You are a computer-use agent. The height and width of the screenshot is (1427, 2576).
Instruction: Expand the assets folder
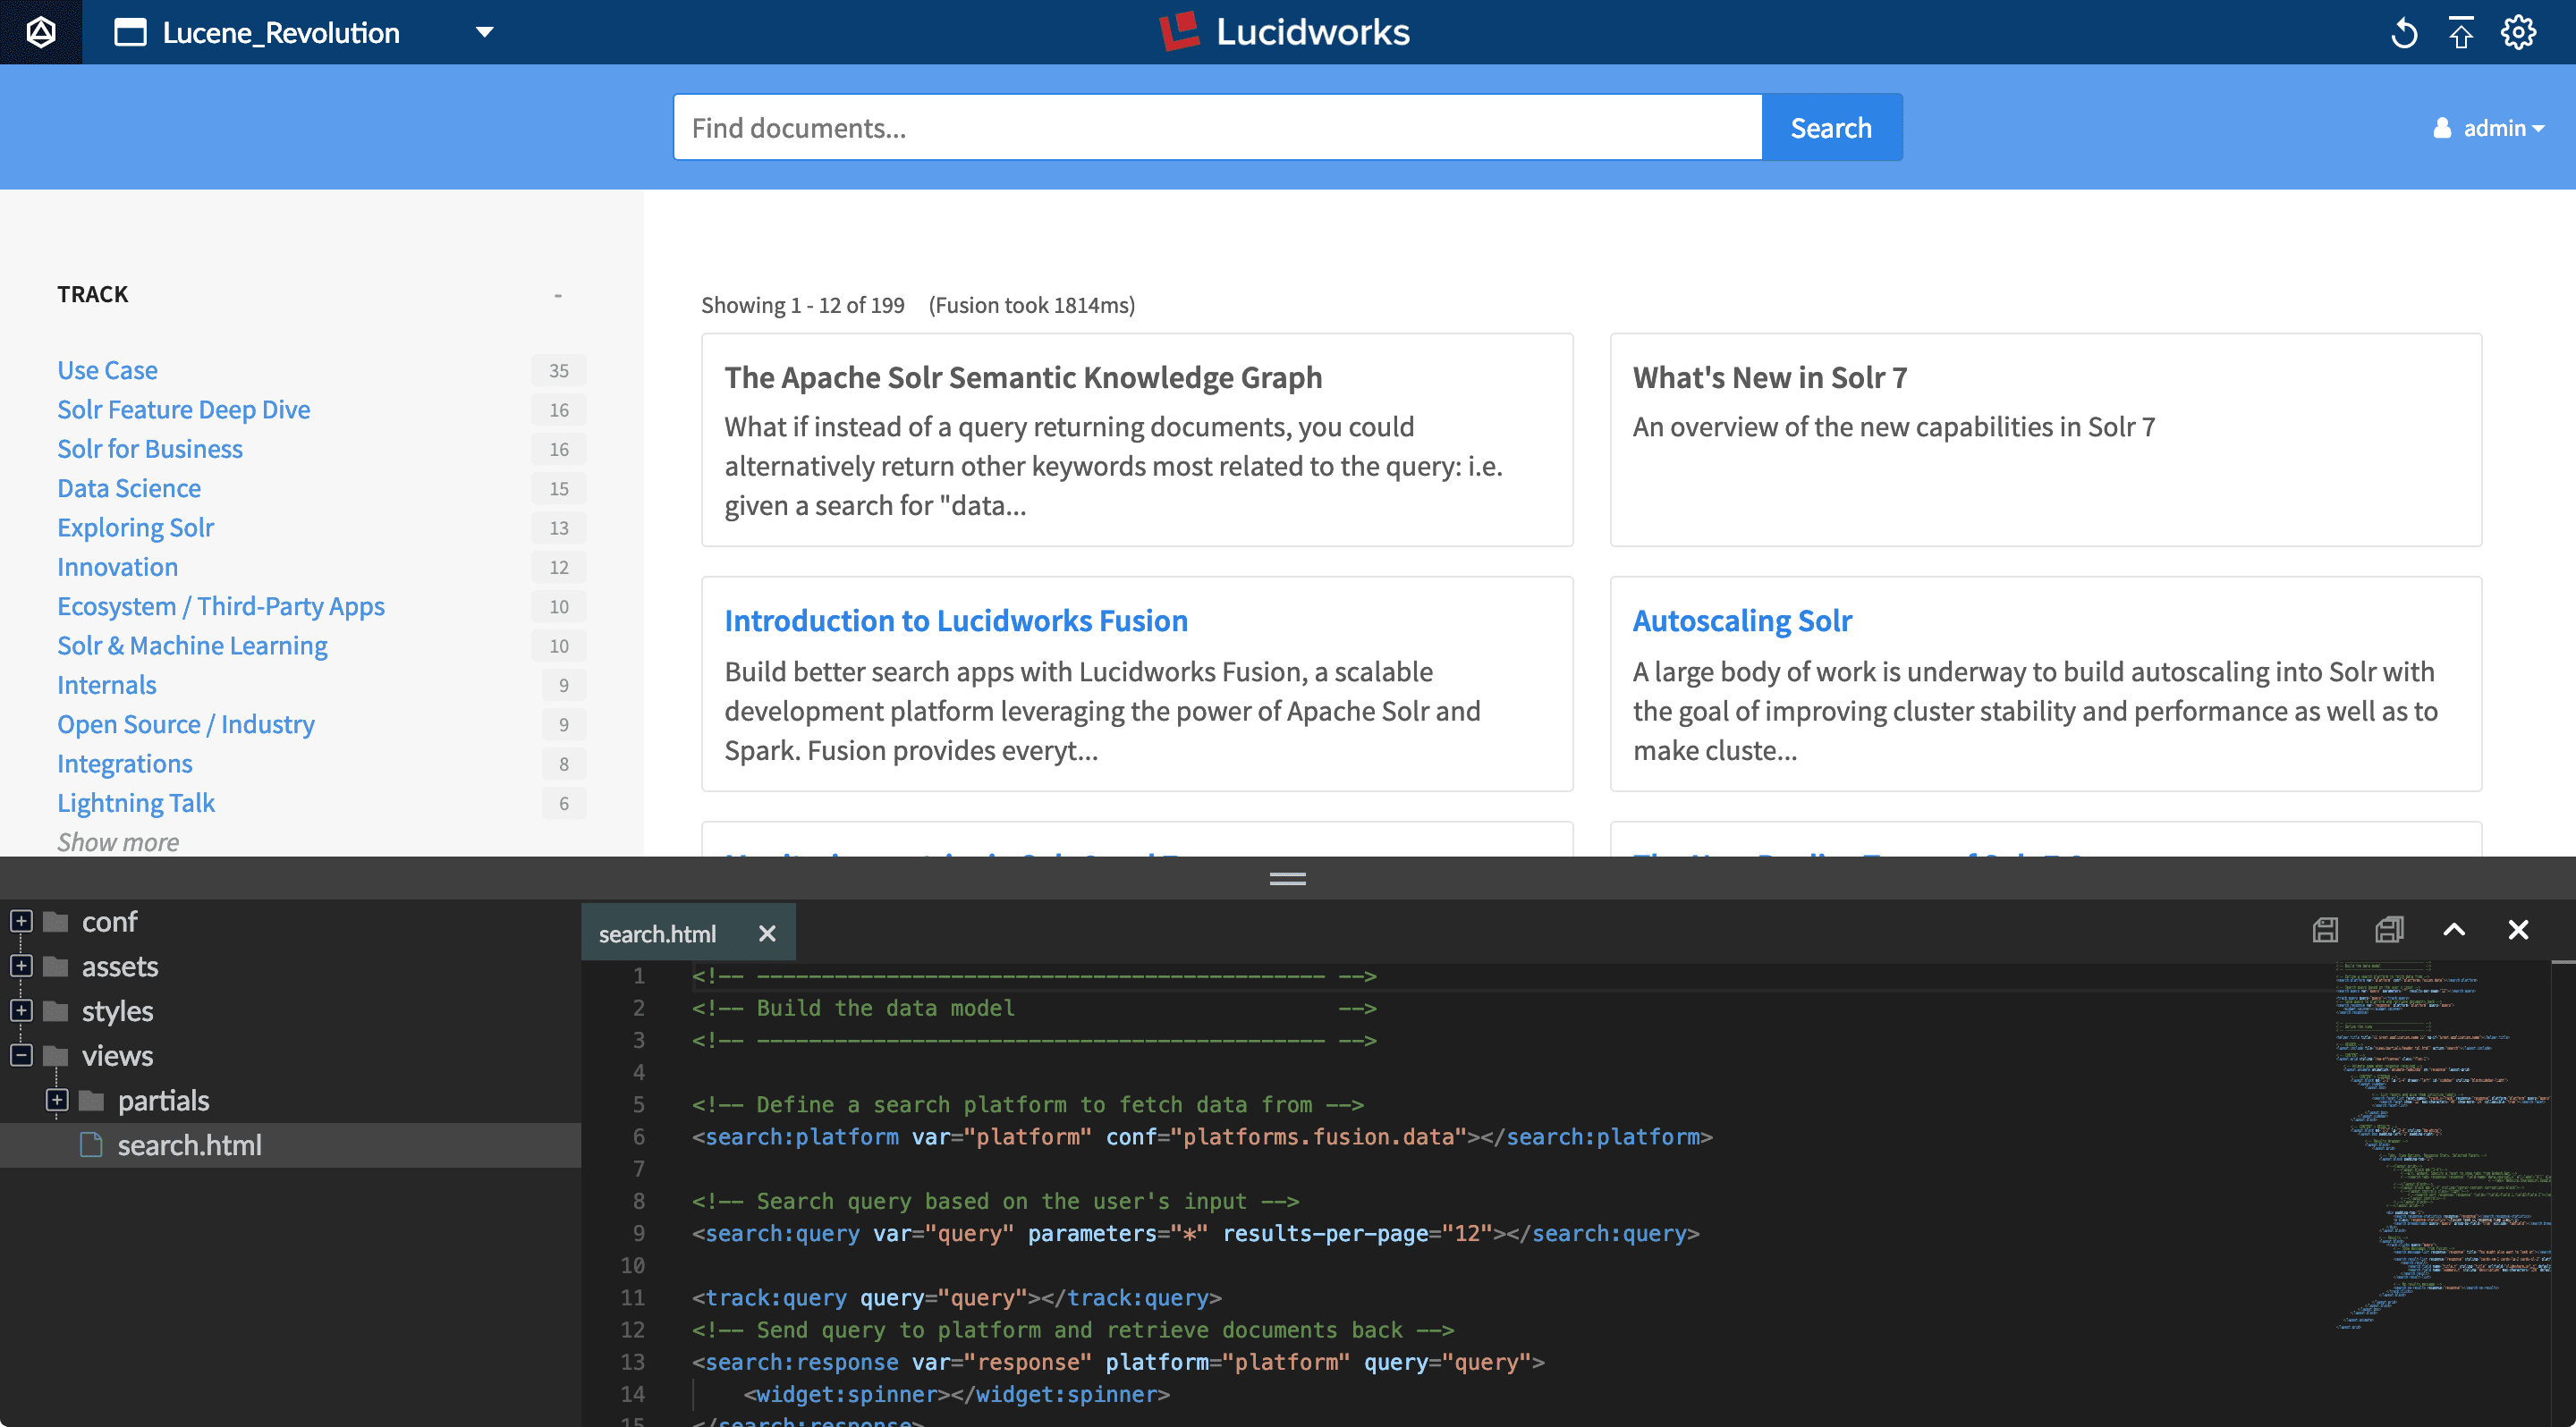[x=21, y=966]
